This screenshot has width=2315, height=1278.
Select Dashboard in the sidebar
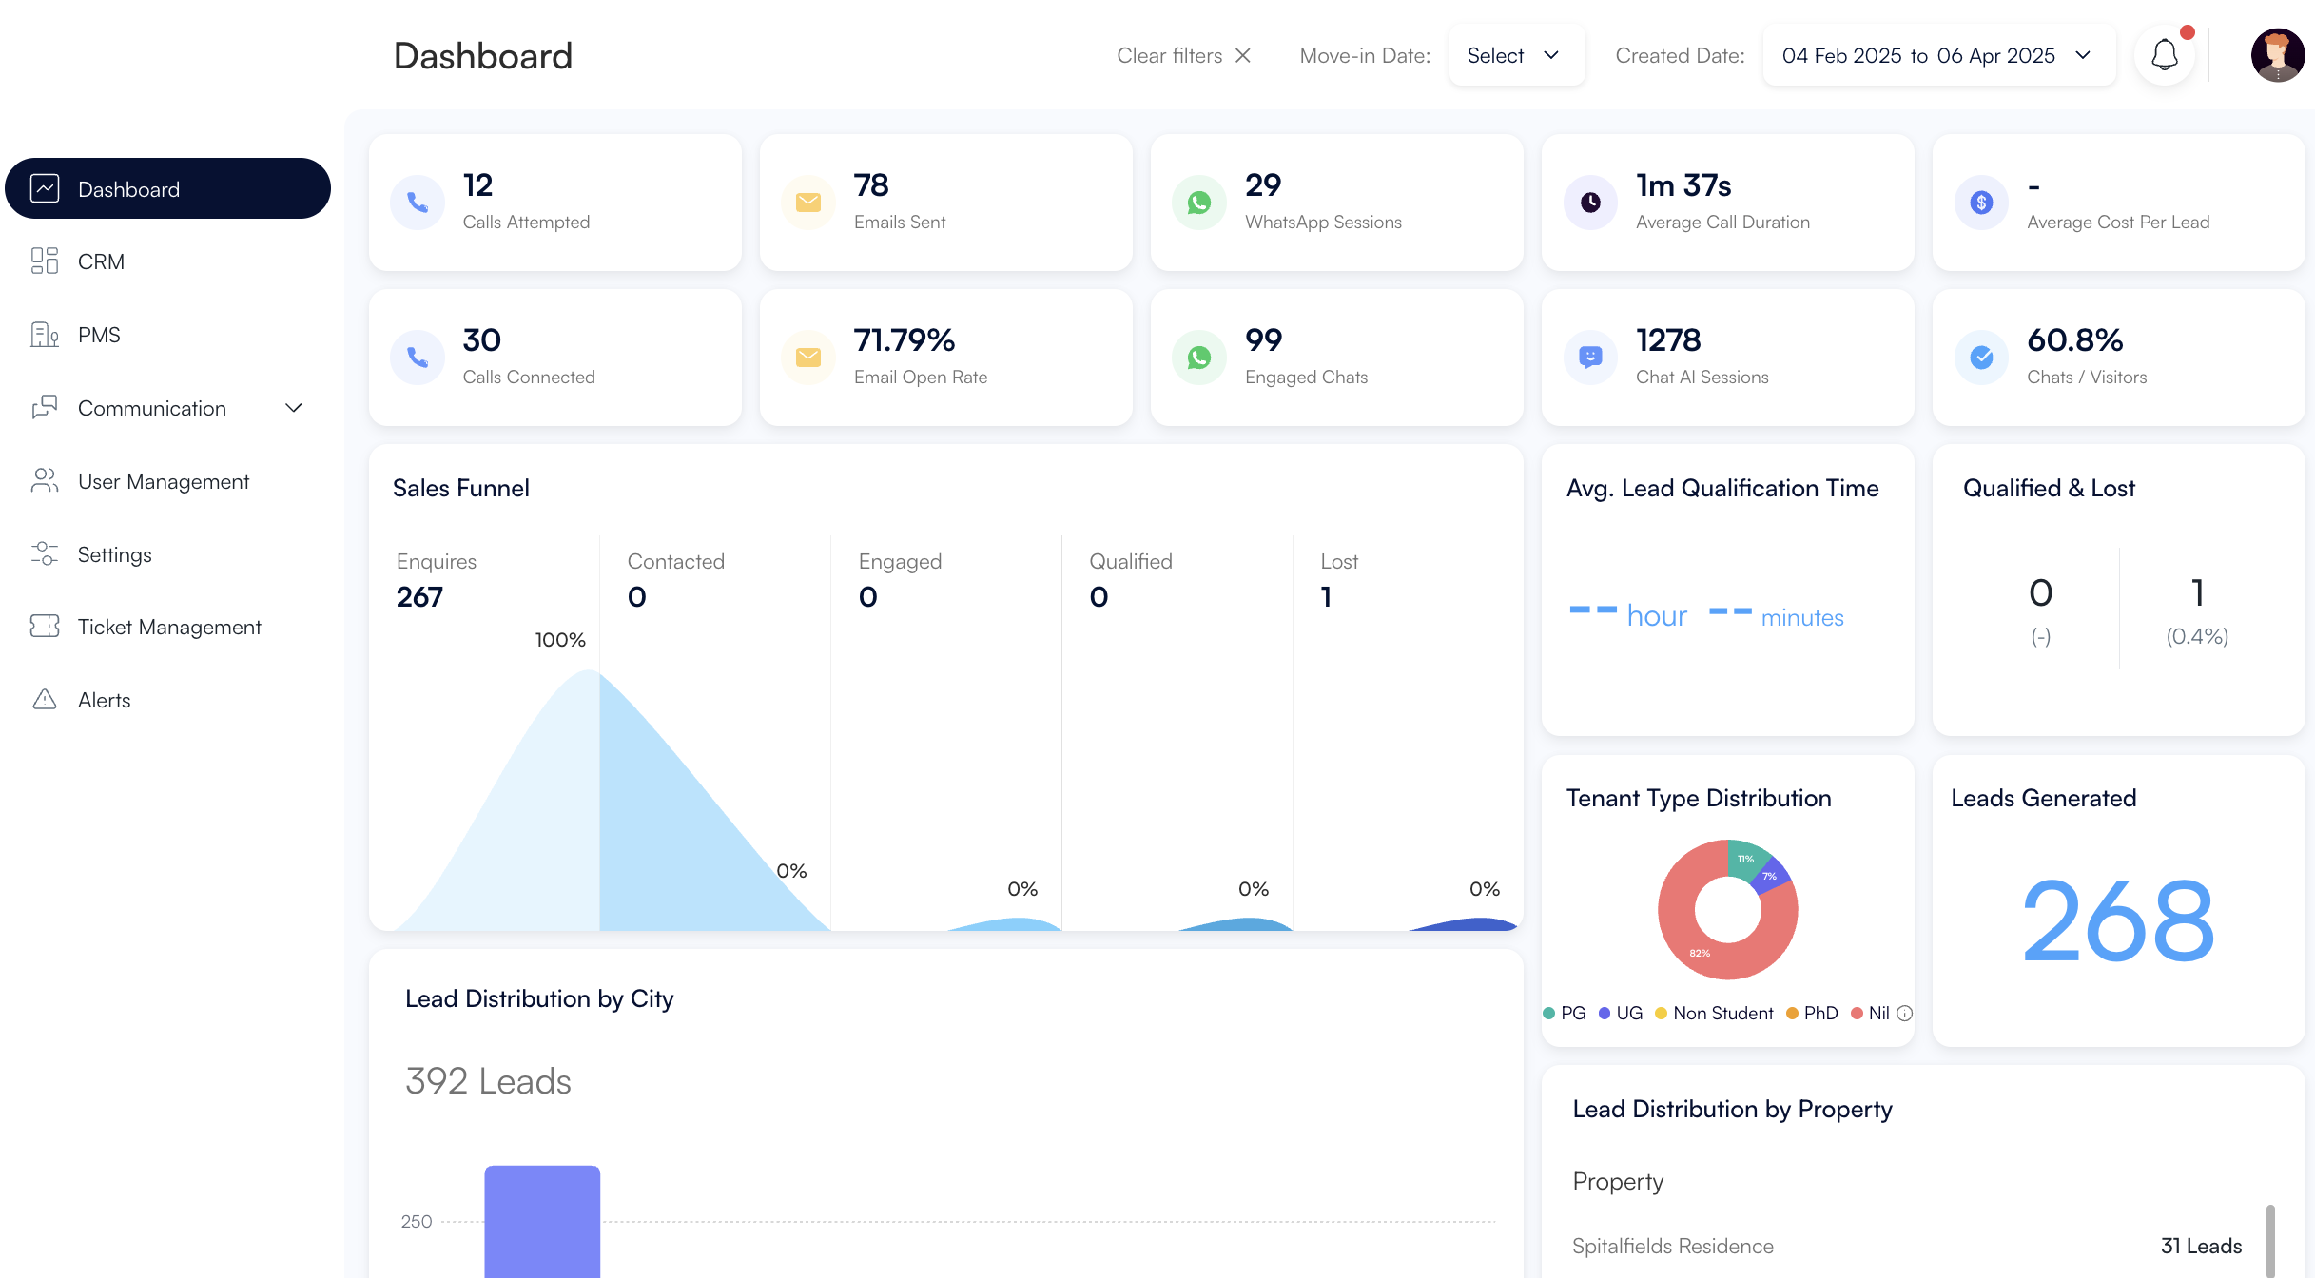pyautogui.click(x=167, y=188)
